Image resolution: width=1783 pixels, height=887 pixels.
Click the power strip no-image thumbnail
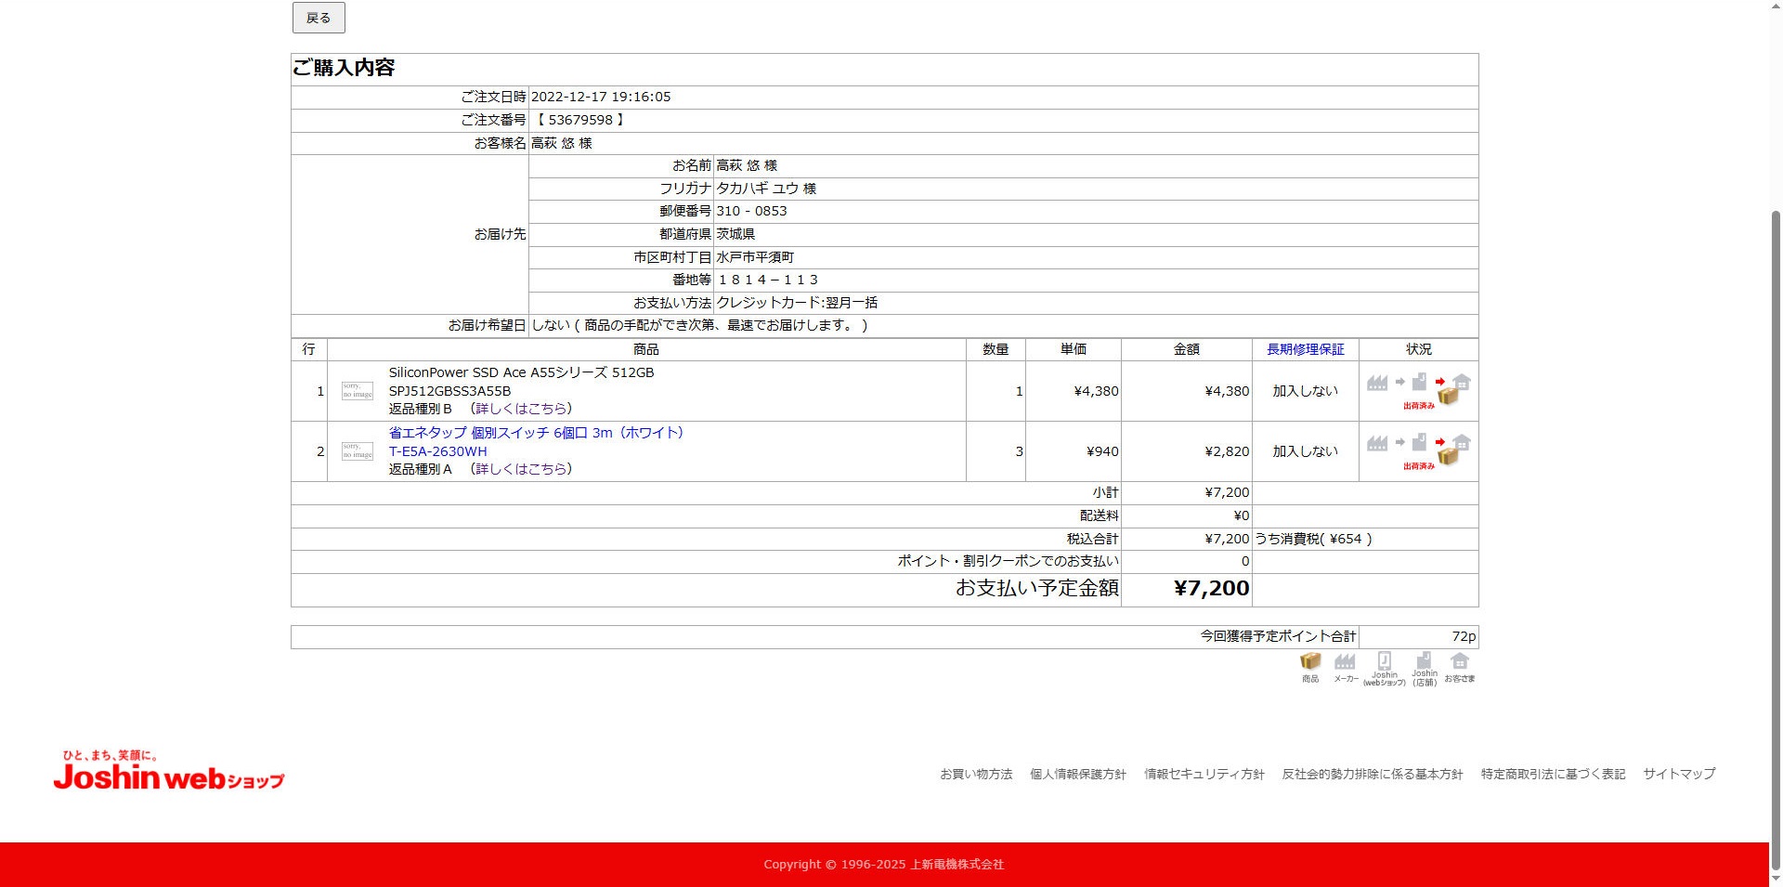coord(358,451)
